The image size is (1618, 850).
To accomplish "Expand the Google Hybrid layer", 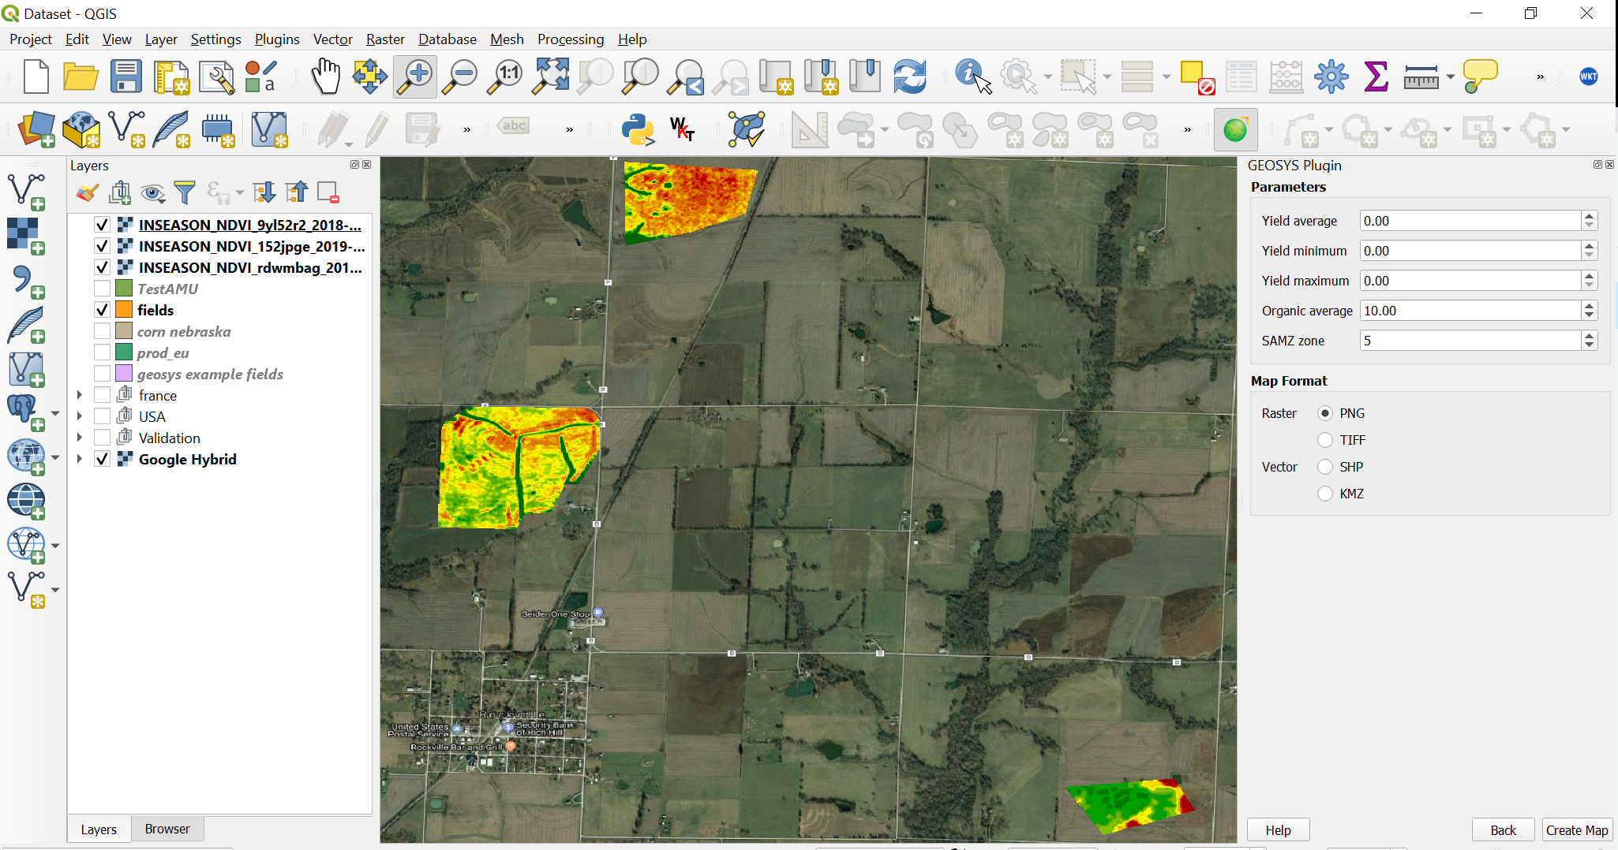I will tap(80, 459).
